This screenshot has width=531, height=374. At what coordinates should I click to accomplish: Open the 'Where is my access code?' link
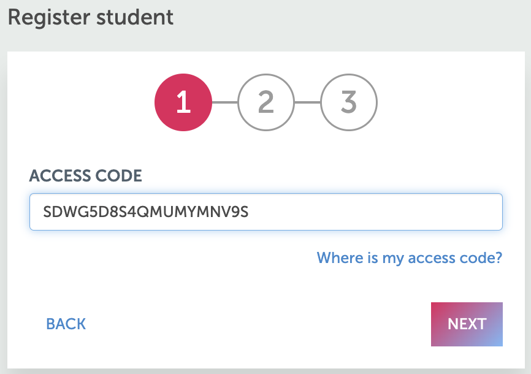pyautogui.click(x=409, y=258)
